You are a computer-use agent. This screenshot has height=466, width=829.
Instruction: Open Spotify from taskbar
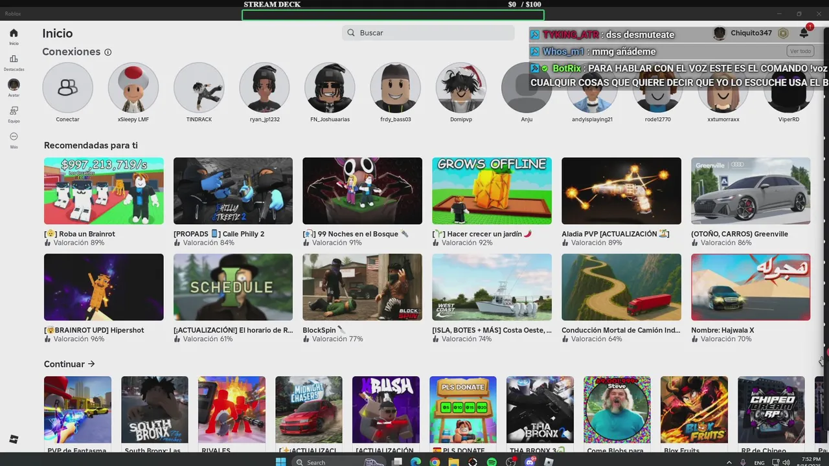point(492,461)
